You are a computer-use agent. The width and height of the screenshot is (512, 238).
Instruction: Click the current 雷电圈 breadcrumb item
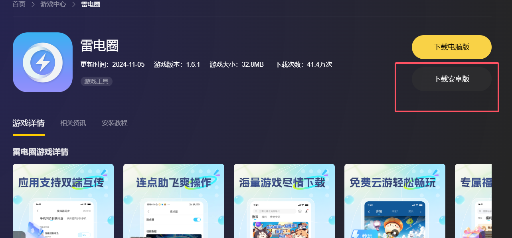pyautogui.click(x=91, y=4)
